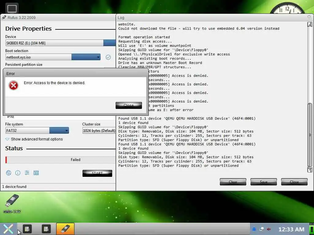Close the Log window using Close button

pyautogui.click(x=294, y=182)
